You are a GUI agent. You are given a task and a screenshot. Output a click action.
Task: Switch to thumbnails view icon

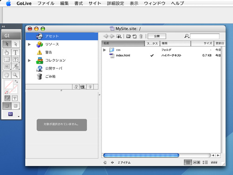[x=214, y=162]
